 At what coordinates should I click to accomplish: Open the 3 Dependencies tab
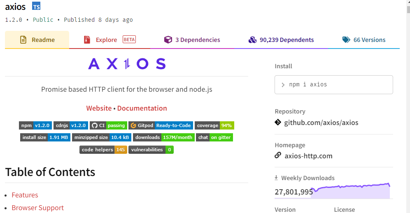pyautogui.click(x=192, y=40)
